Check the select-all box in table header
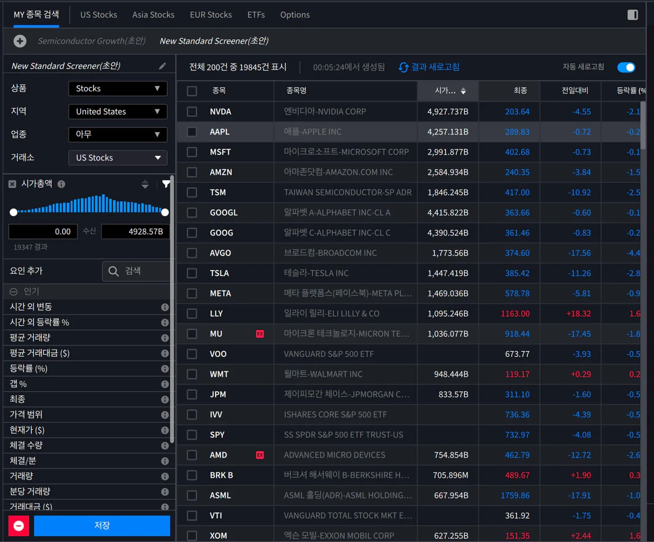Image resolution: width=654 pixels, height=542 pixels. click(x=192, y=91)
